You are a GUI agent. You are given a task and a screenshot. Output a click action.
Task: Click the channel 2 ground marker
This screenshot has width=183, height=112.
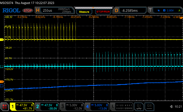(2, 67)
